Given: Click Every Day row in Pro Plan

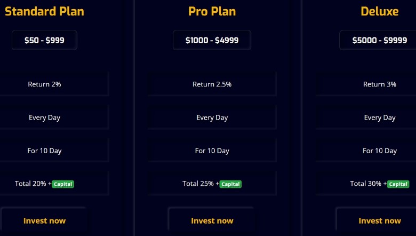Looking at the screenshot, I should pyautogui.click(x=212, y=117).
